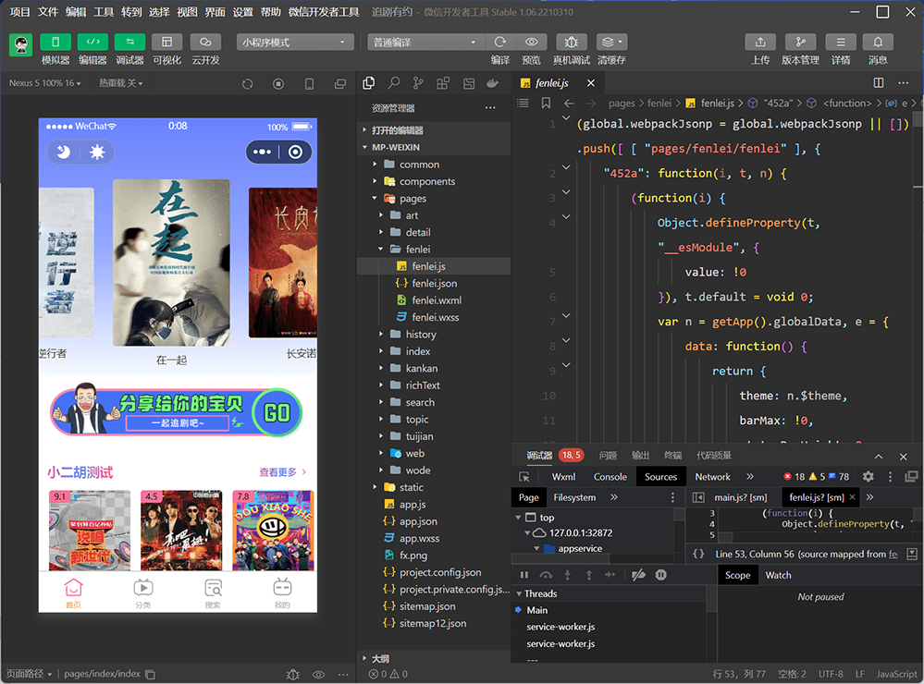This screenshot has height=684, width=924.
Task: Toggle the debugger panel button
Action: click(129, 43)
